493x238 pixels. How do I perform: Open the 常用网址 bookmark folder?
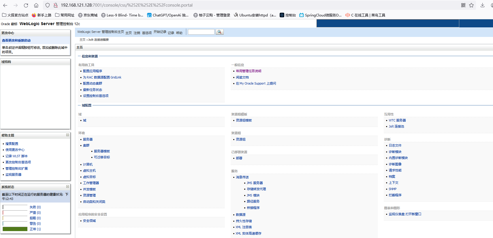pyautogui.click(x=65, y=15)
